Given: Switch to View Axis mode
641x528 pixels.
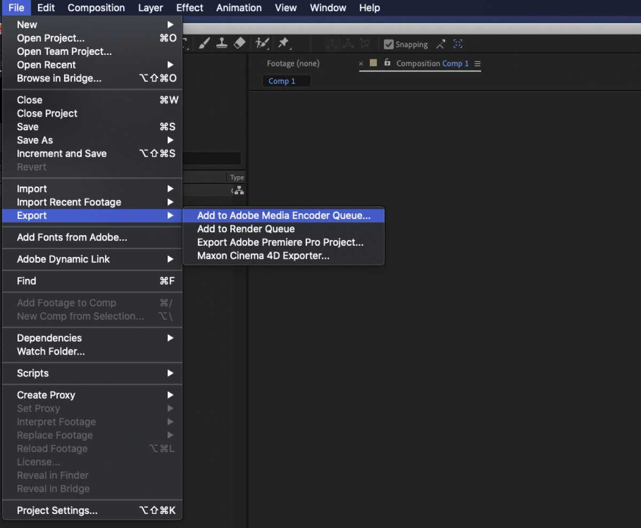Looking at the screenshot, I should pyautogui.click(x=365, y=44).
